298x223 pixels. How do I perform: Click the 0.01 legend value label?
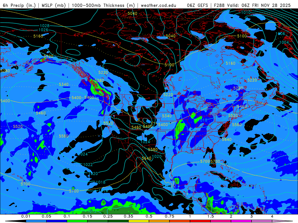pyautogui.click(x=26, y=216)
